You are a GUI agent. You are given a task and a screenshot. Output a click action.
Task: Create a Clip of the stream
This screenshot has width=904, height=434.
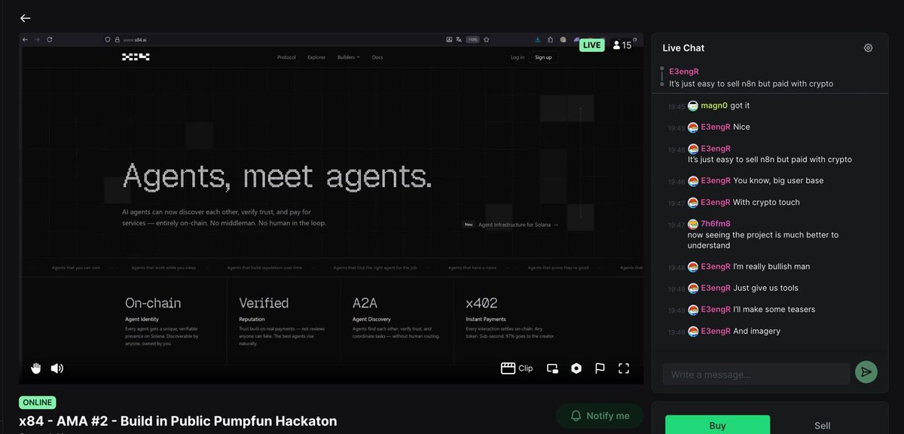tap(517, 368)
